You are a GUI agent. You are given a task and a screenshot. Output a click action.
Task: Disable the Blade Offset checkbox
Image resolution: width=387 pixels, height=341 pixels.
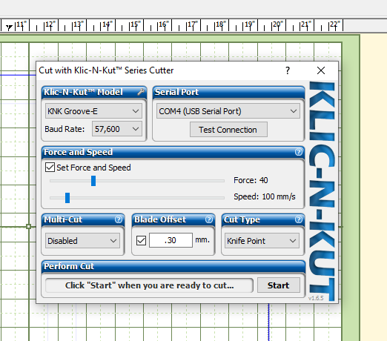pyautogui.click(x=141, y=240)
